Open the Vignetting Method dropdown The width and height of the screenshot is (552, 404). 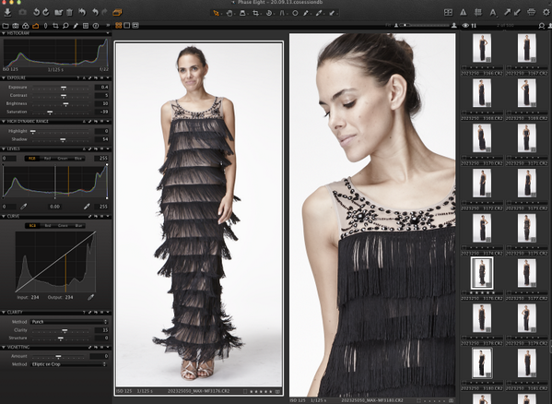pos(69,364)
